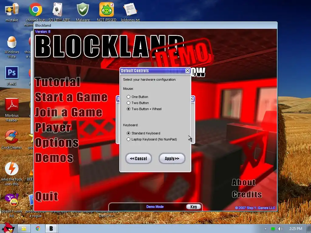Open the About page link
The width and height of the screenshot is (311, 233).
pos(244,182)
